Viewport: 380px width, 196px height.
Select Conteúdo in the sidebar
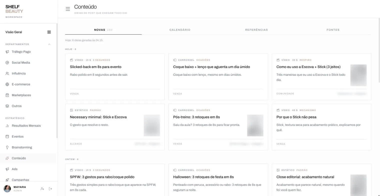(x=28, y=158)
